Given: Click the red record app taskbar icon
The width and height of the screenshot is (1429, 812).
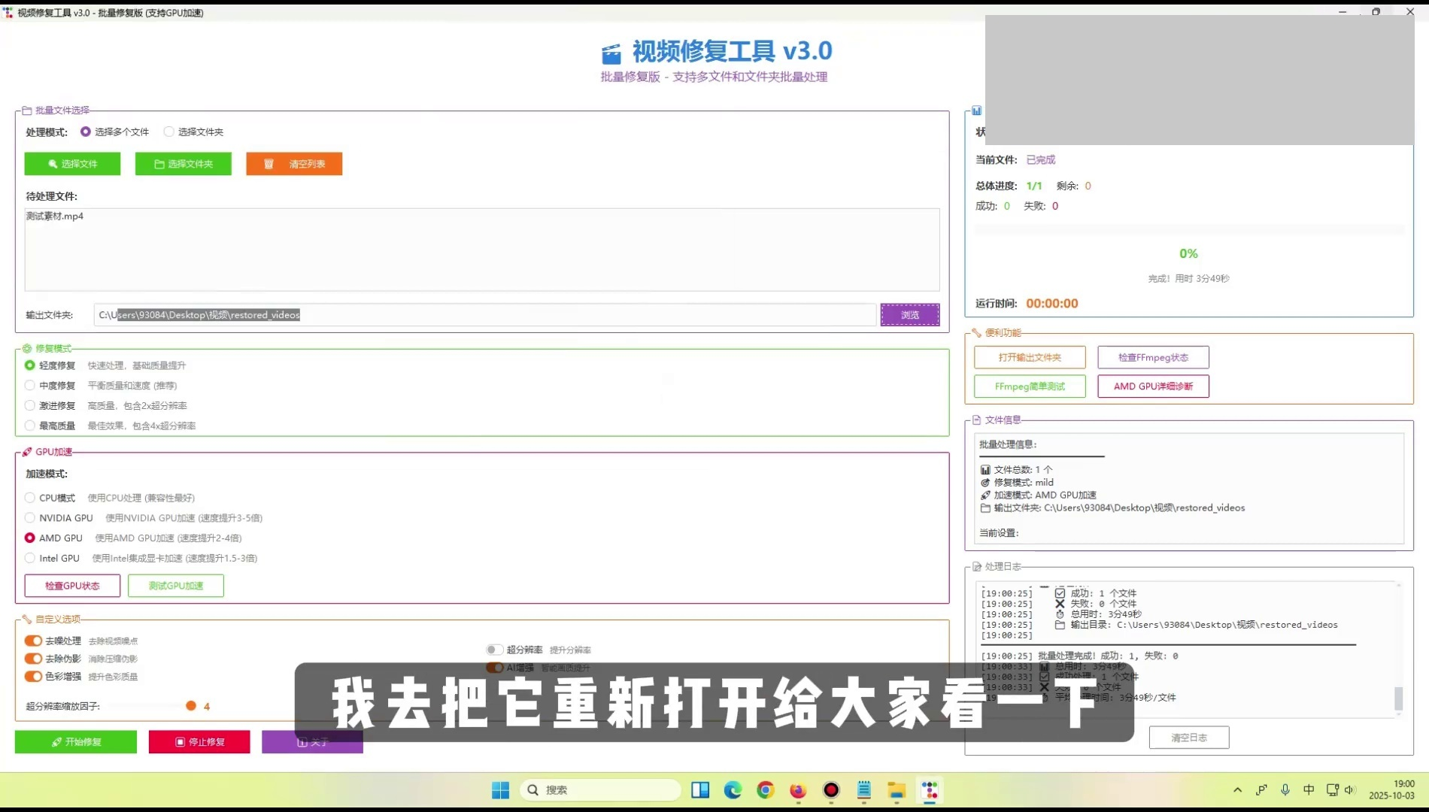Looking at the screenshot, I should (831, 790).
